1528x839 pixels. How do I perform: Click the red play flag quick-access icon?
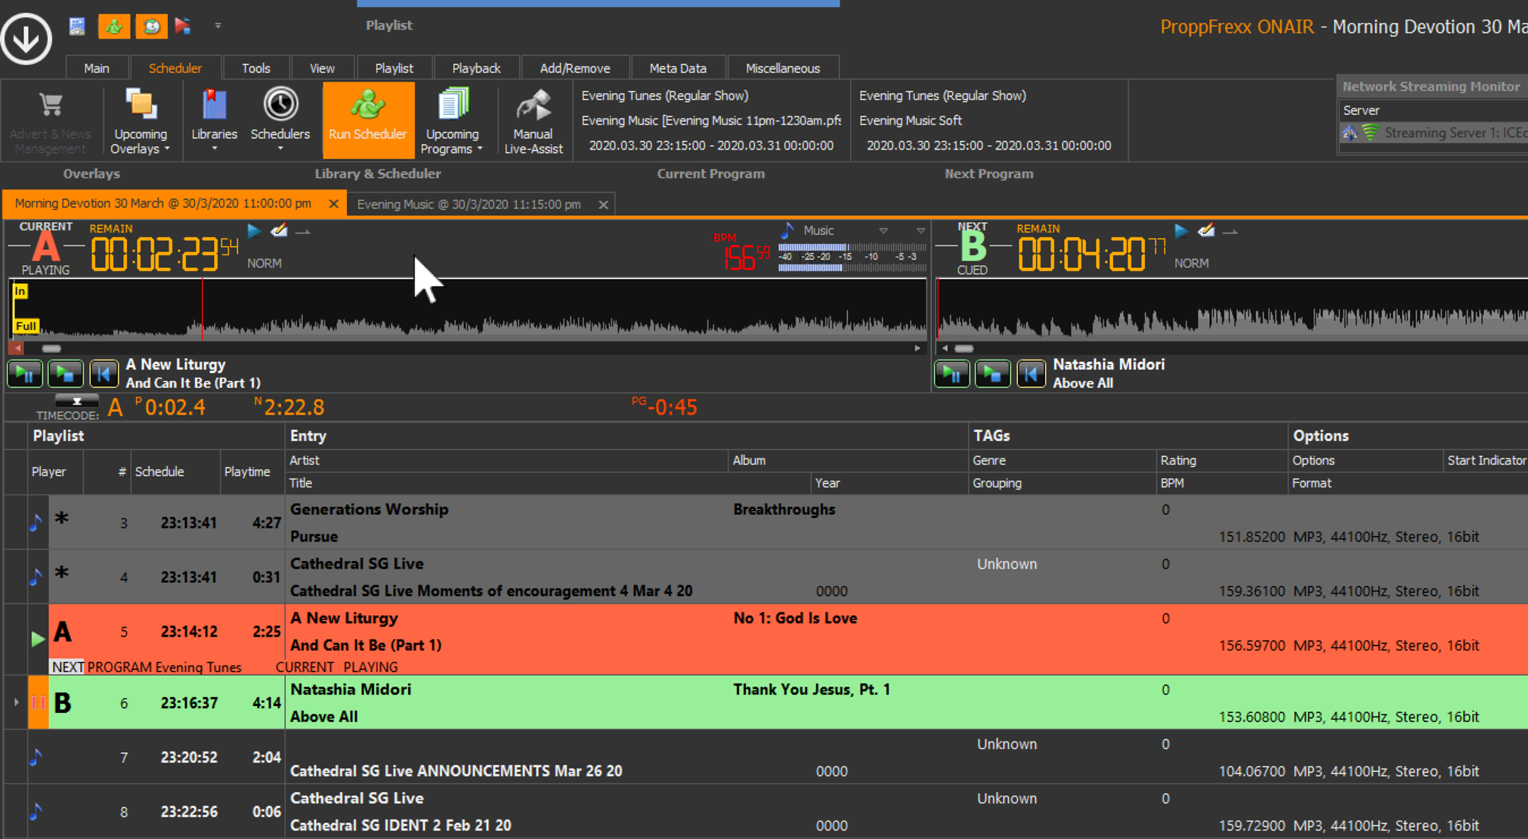183,26
